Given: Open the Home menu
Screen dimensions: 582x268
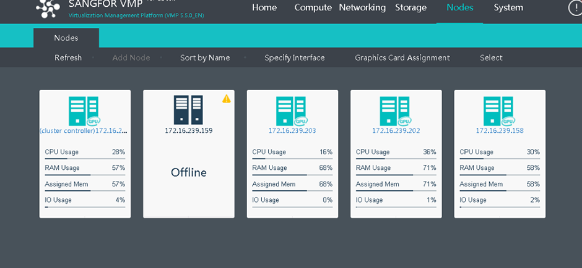Looking at the screenshot, I should pos(264,8).
